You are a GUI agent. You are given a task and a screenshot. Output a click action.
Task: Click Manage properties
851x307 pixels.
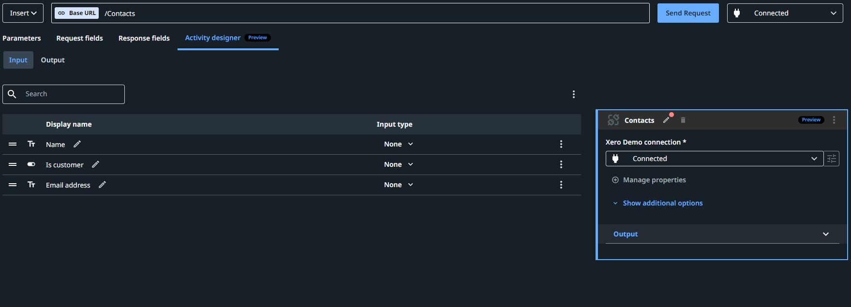point(649,180)
